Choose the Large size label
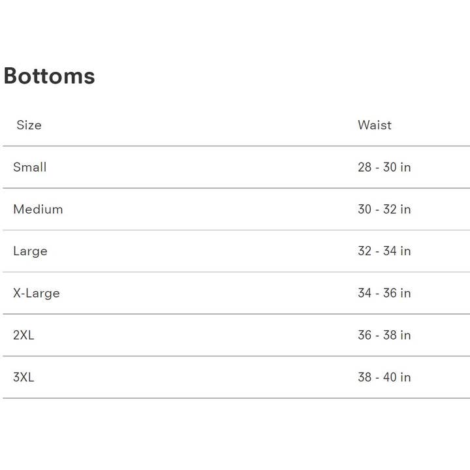The image size is (470, 470). coord(30,251)
